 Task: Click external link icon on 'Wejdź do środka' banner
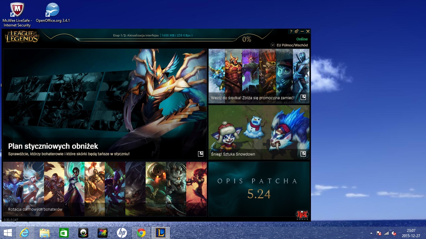point(303,97)
